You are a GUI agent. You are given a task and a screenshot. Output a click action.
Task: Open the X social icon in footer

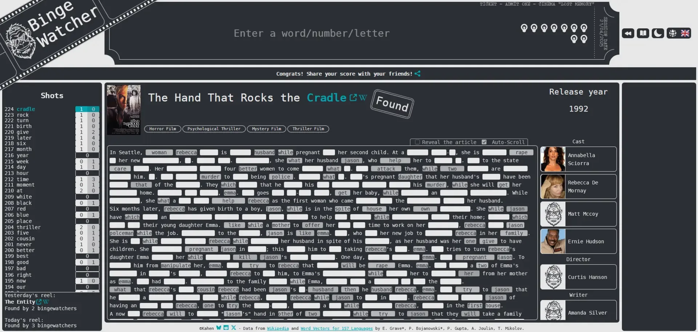[233, 328]
